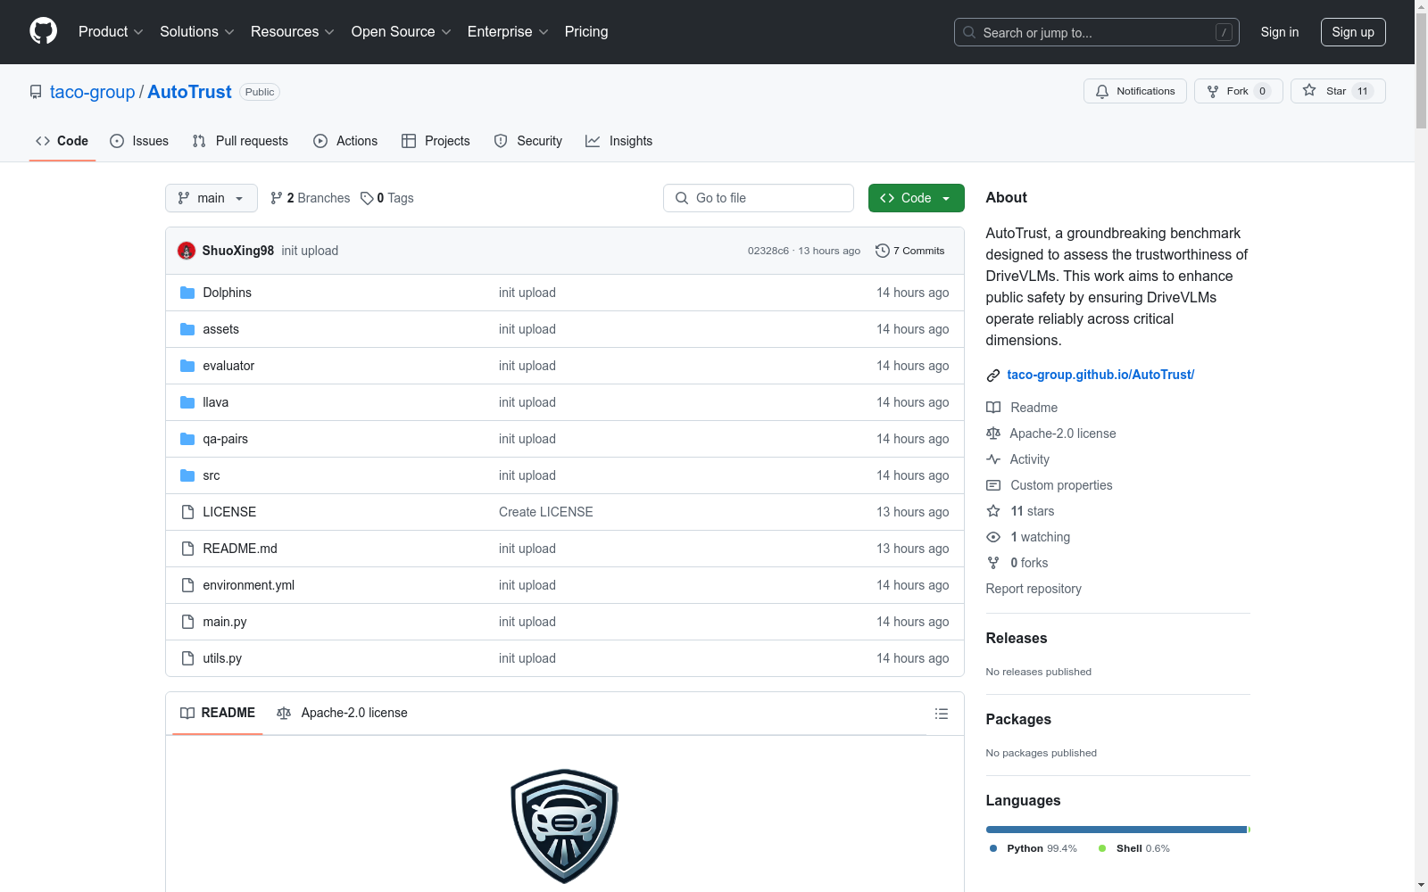
Task: Click the Sign up button
Action: (x=1352, y=32)
